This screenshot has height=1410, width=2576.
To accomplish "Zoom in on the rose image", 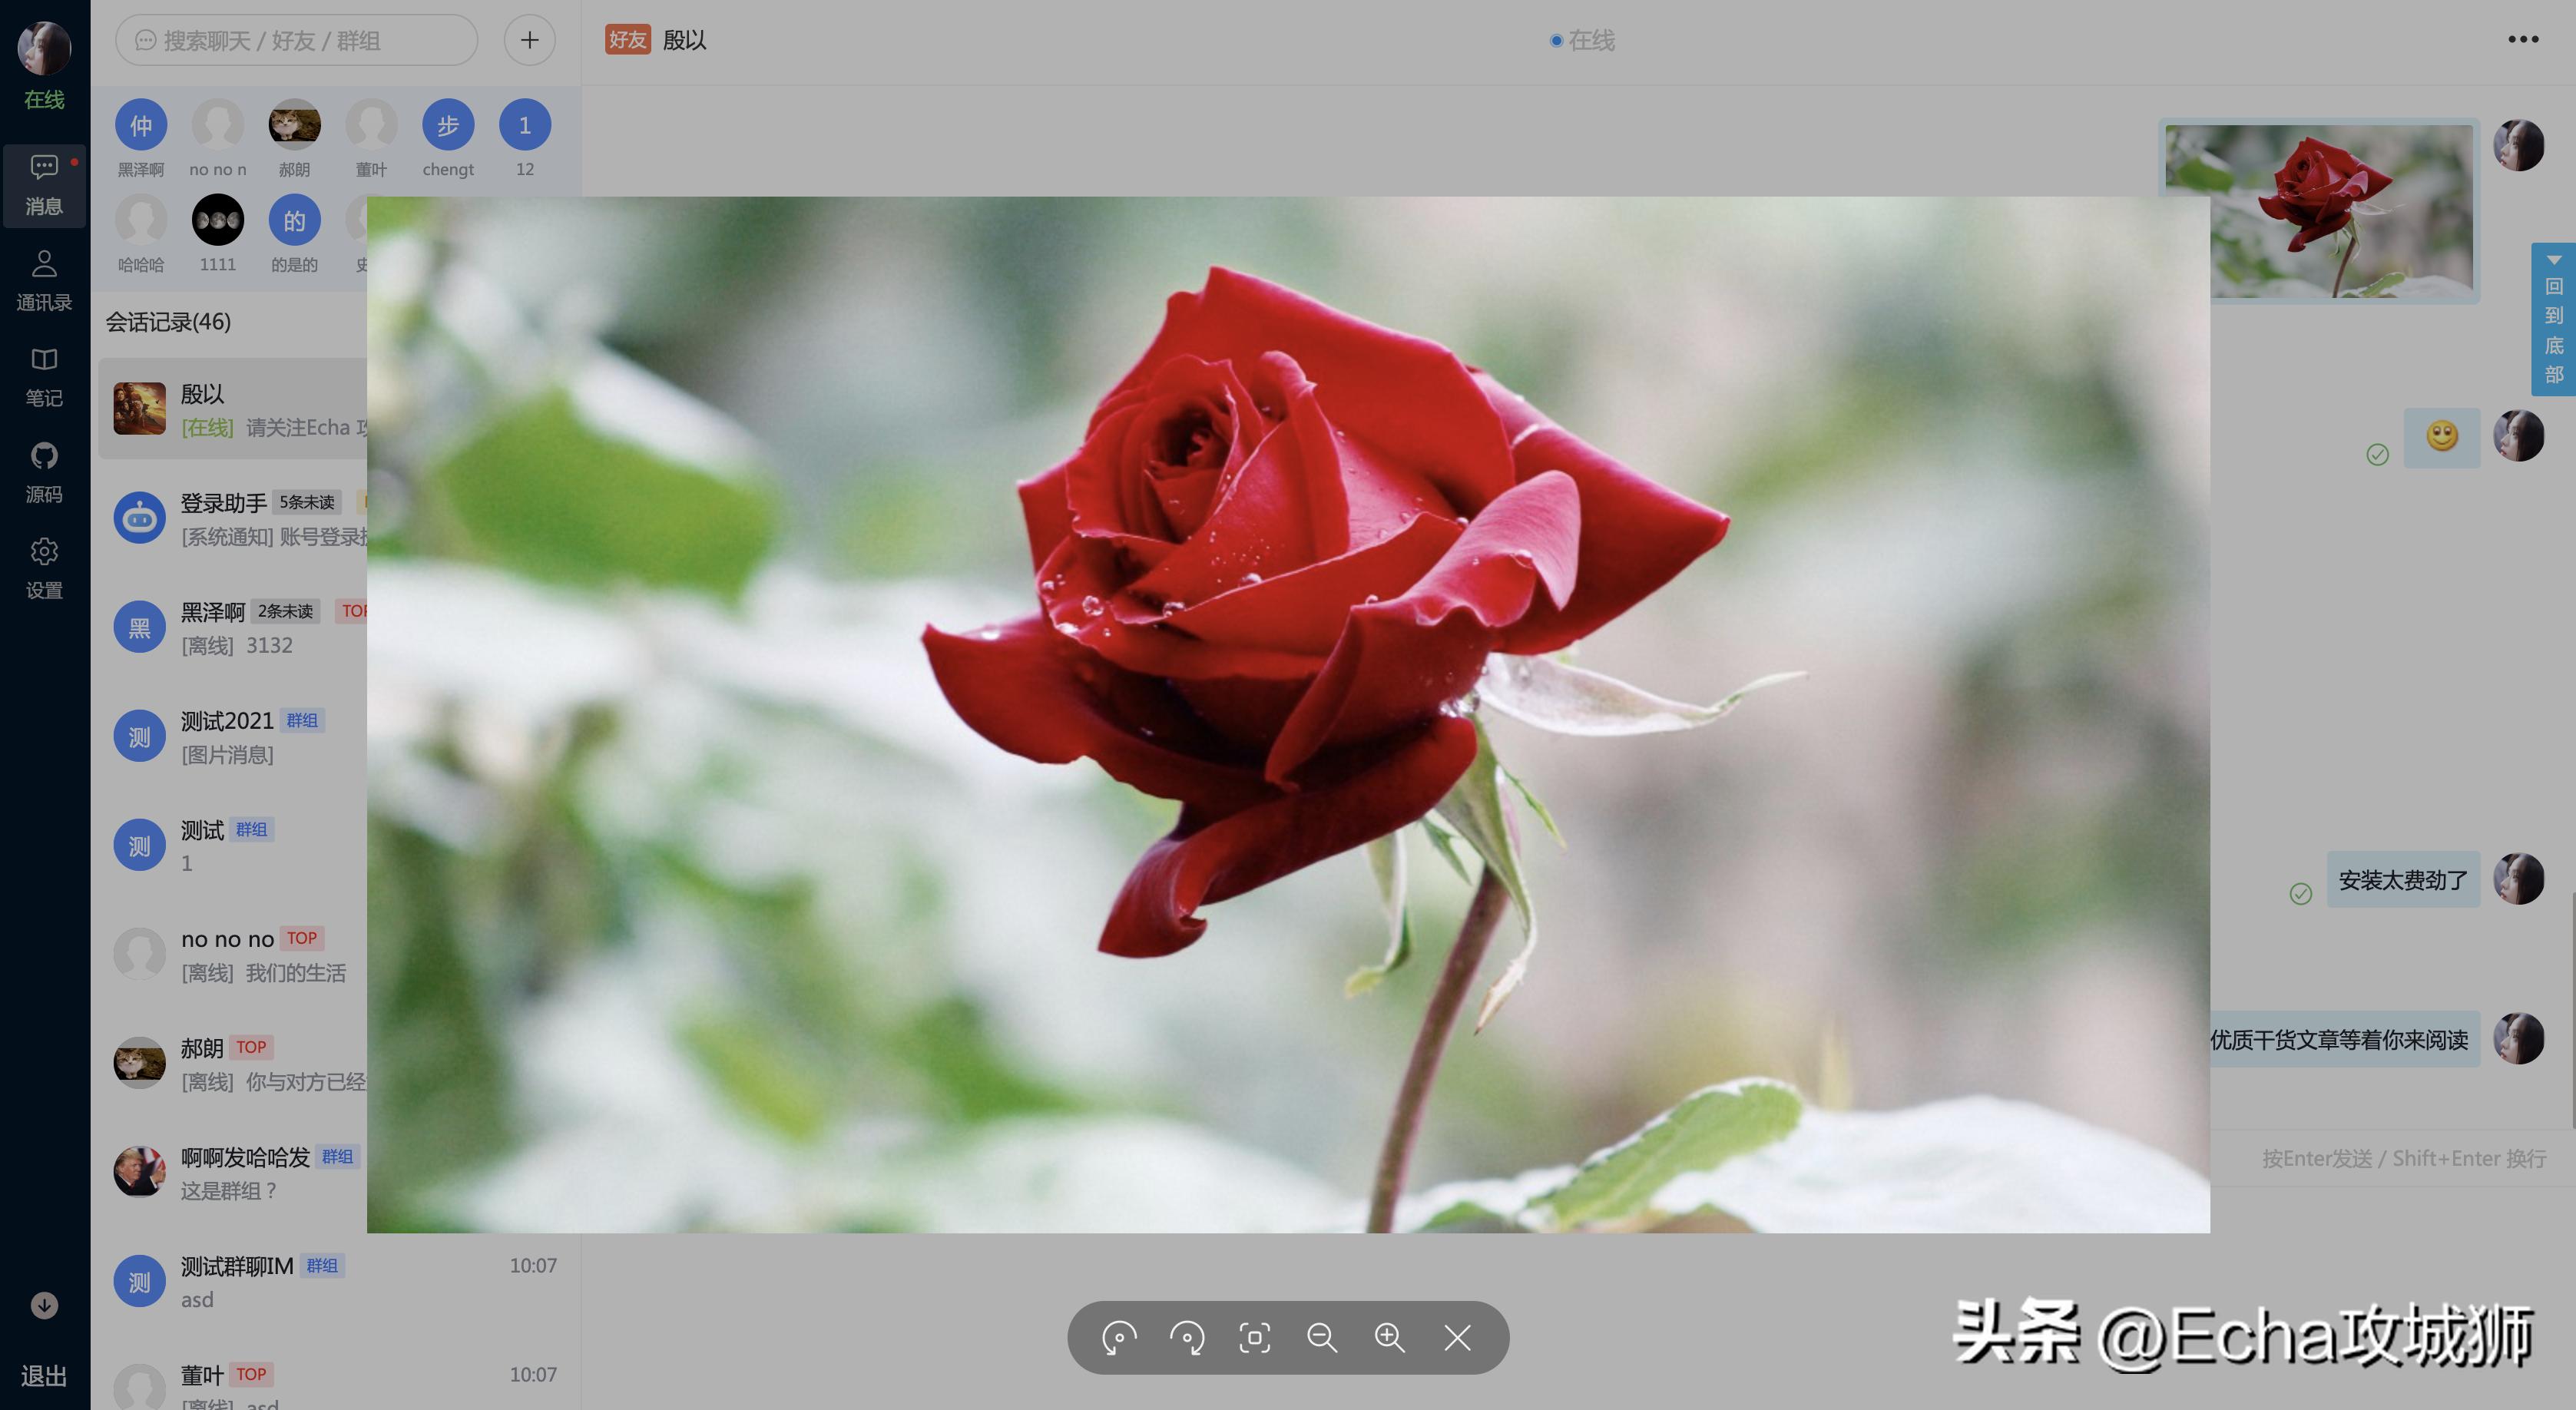I will tap(1389, 1337).
